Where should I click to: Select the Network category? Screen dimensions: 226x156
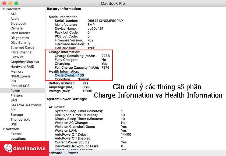pos(12,129)
